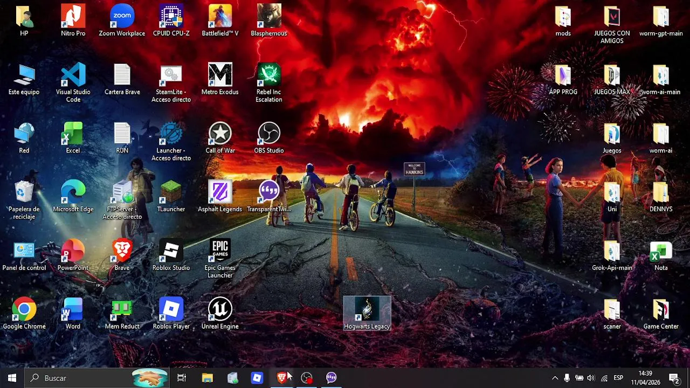Select Rebel Inc Escalation icon

(269, 82)
